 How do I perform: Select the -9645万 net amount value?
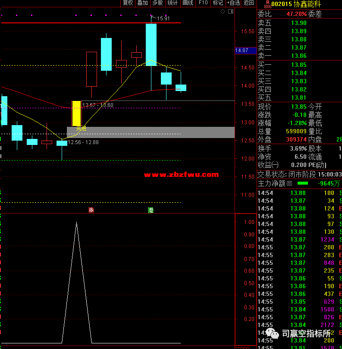click(x=329, y=184)
